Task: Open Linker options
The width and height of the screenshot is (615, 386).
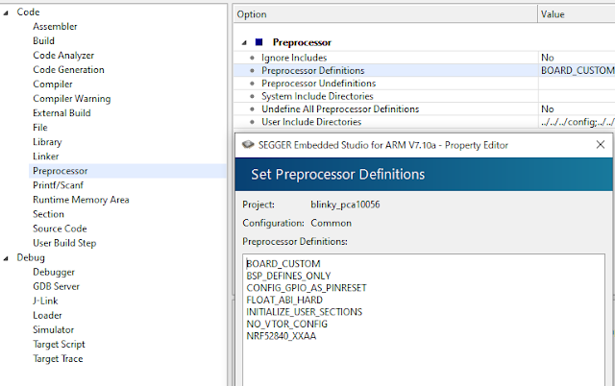Action: (45, 157)
